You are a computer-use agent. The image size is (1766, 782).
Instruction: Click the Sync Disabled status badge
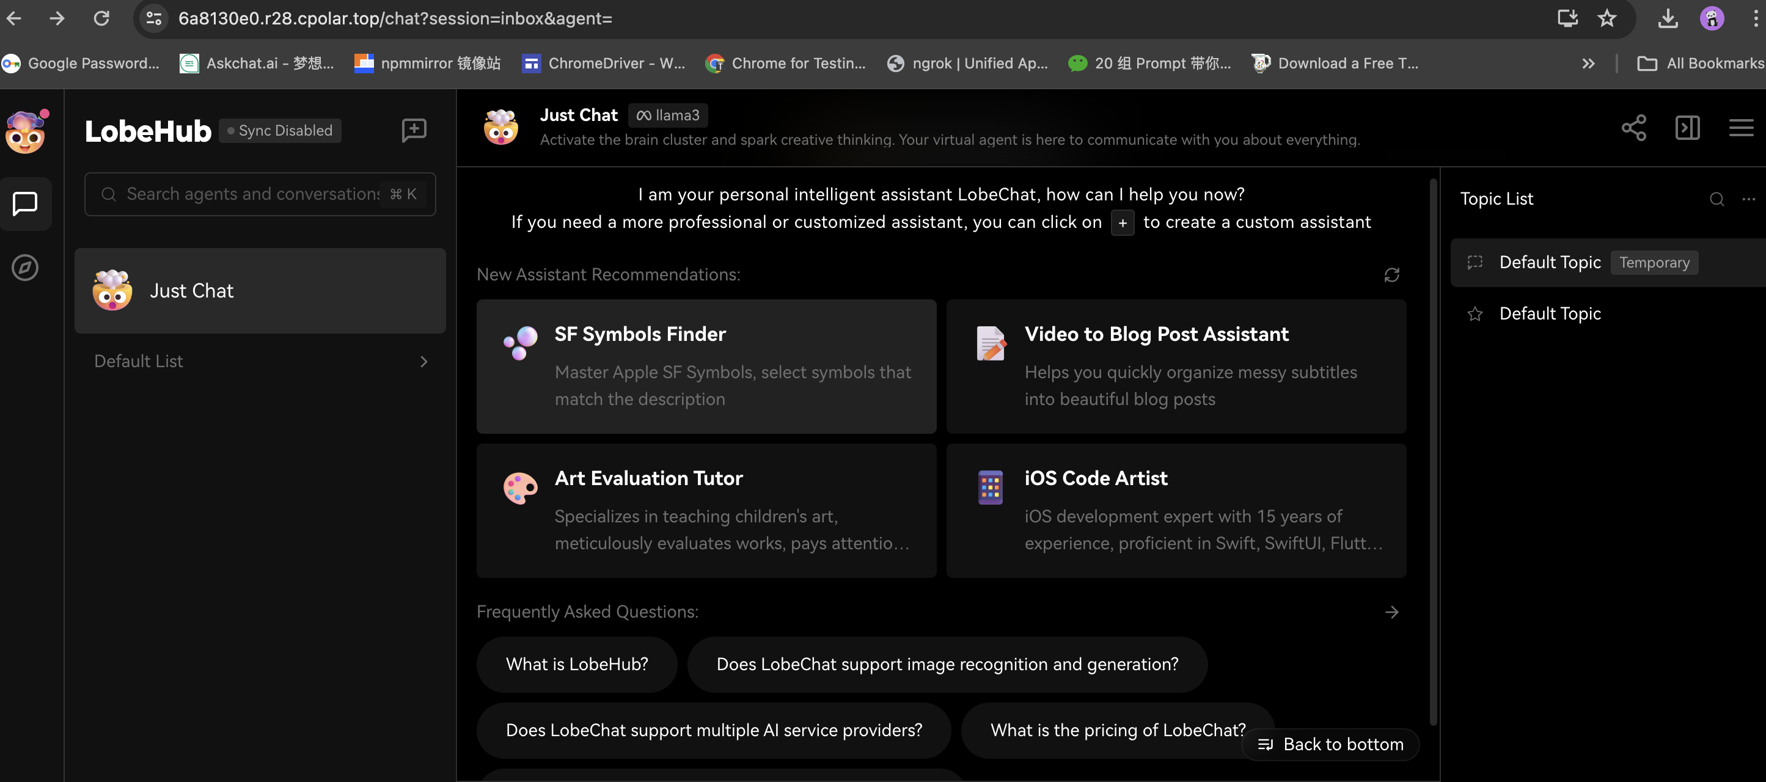[280, 130]
